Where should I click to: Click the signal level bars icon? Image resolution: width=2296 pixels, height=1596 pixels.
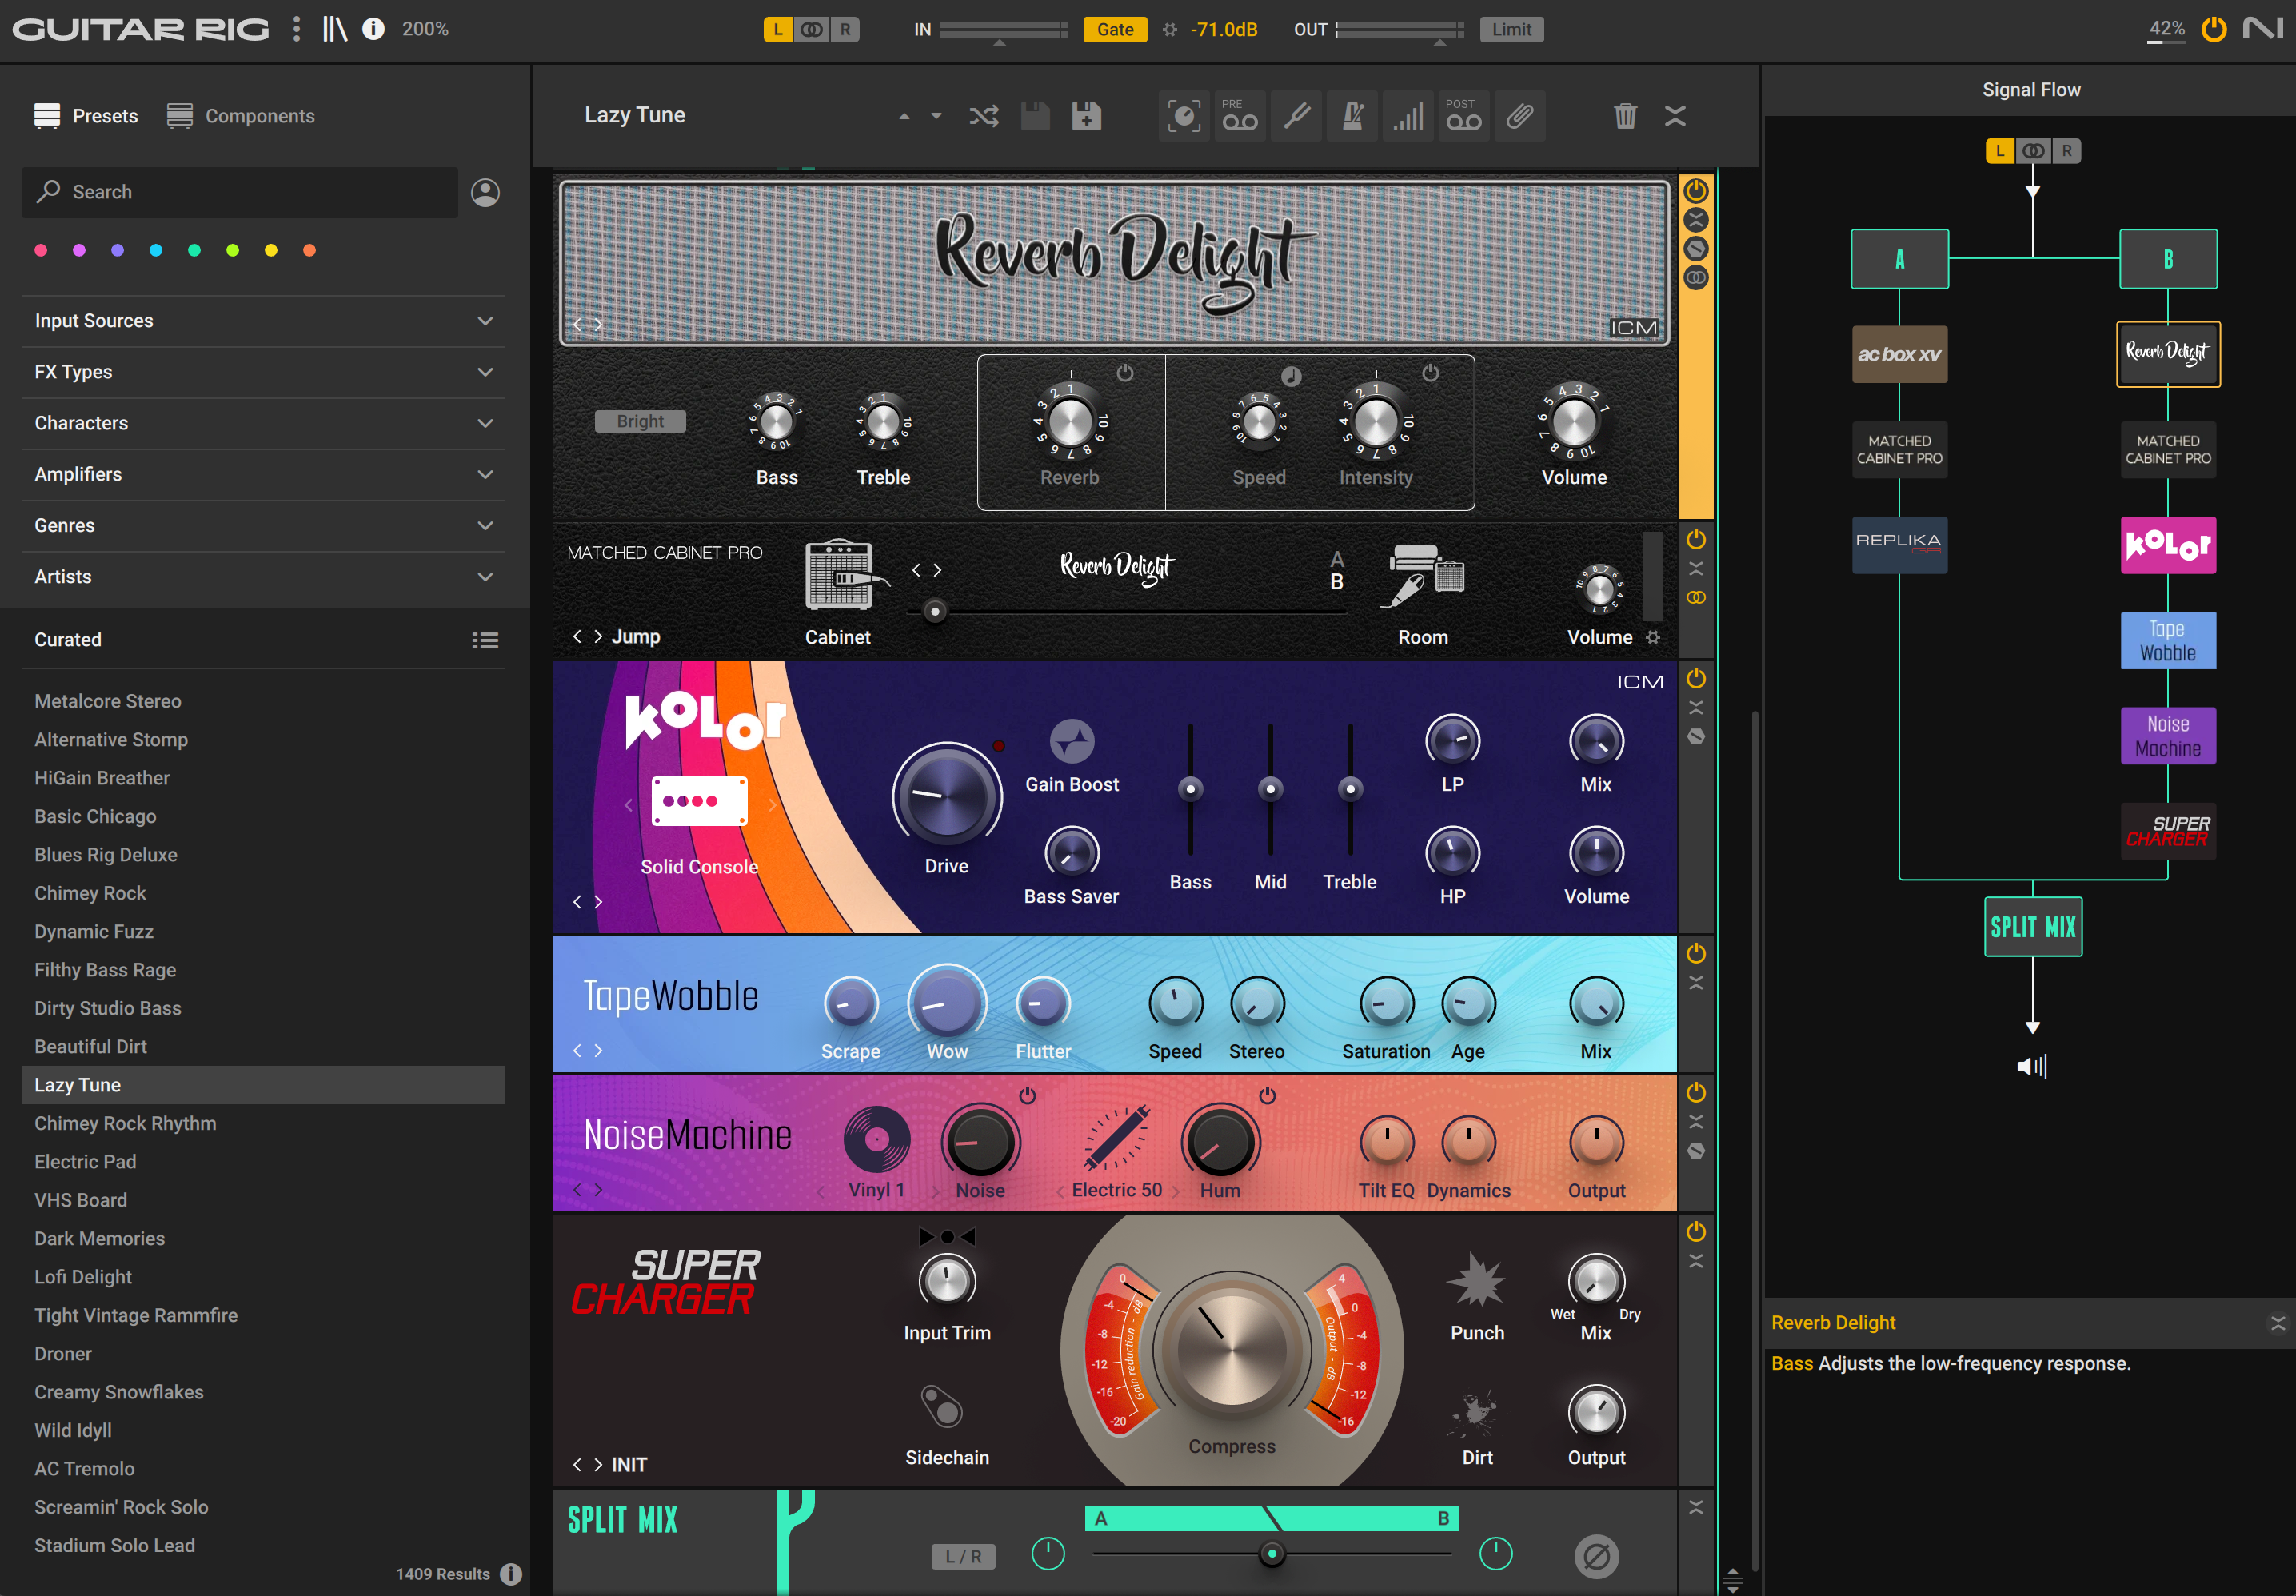[x=1408, y=116]
